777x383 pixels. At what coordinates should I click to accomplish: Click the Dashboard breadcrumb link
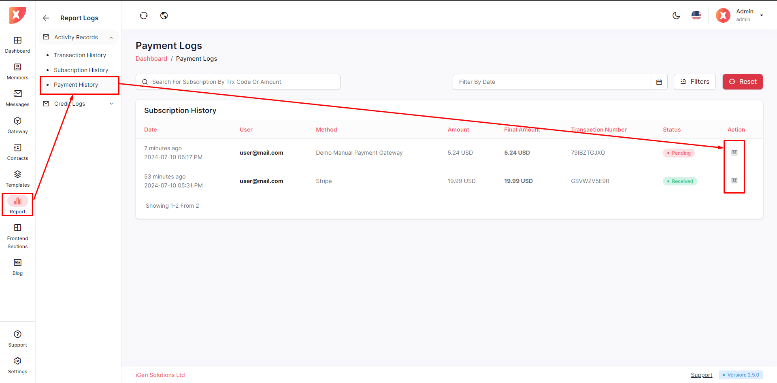[151, 59]
